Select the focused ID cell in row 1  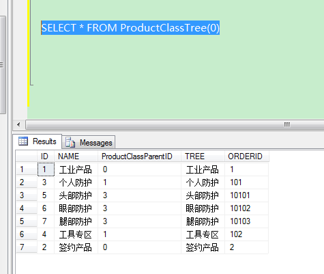click(46, 169)
